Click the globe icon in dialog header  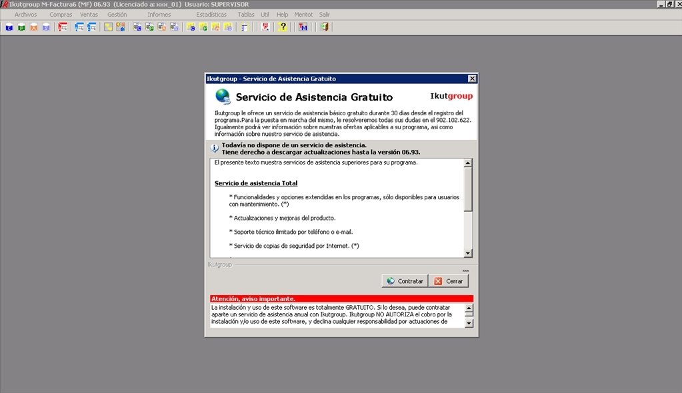click(223, 97)
